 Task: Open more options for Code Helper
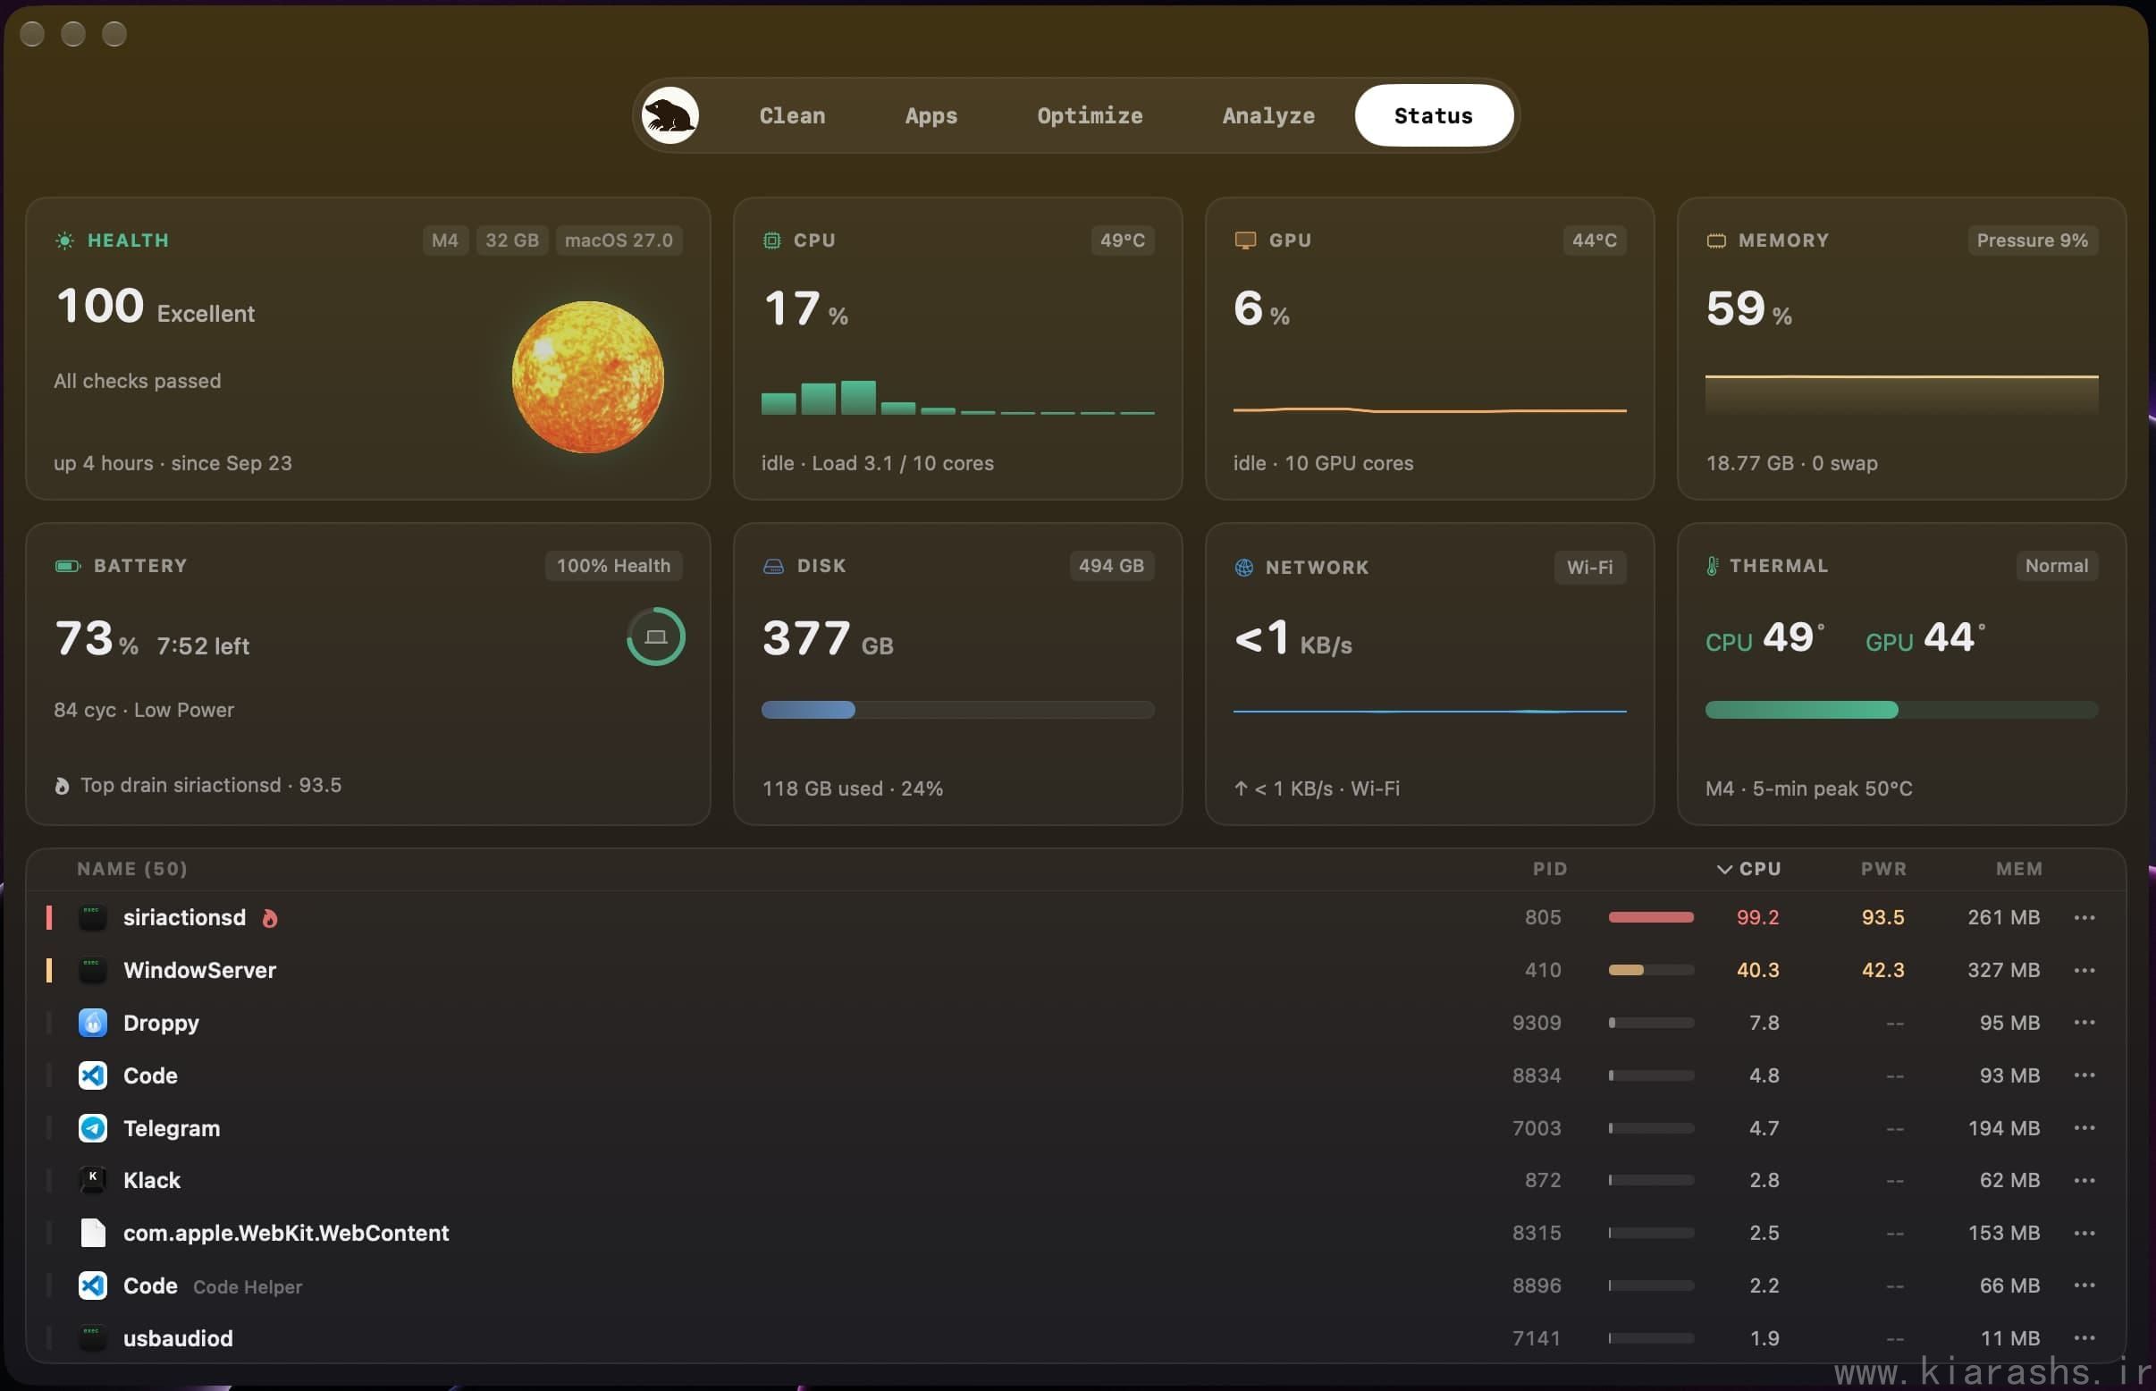pos(2084,1286)
